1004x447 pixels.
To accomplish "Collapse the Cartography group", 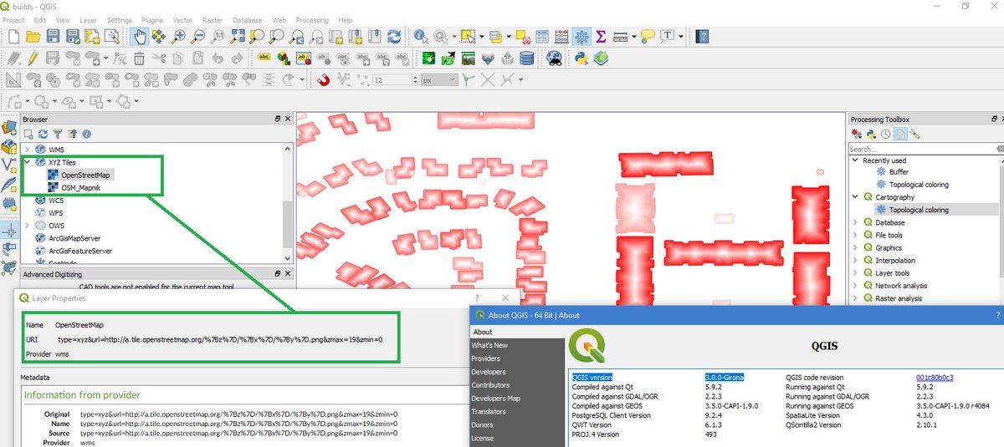I will click(x=855, y=197).
